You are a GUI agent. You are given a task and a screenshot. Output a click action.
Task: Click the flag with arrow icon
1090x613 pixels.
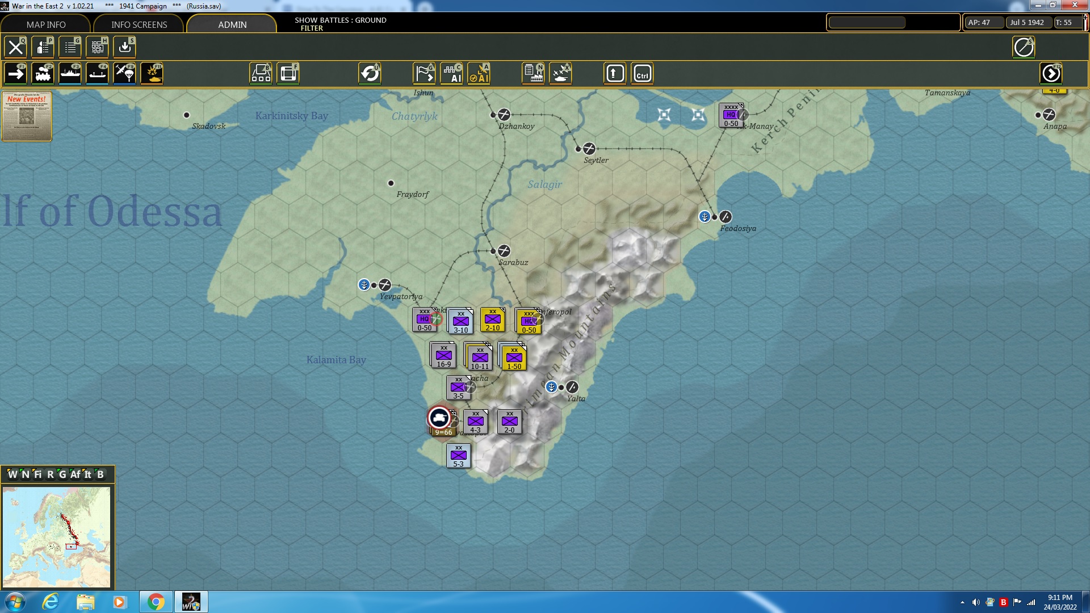tap(425, 74)
